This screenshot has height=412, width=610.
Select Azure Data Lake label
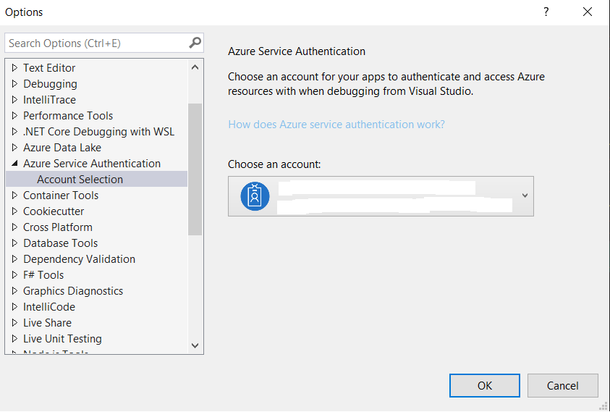click(62, 148)
